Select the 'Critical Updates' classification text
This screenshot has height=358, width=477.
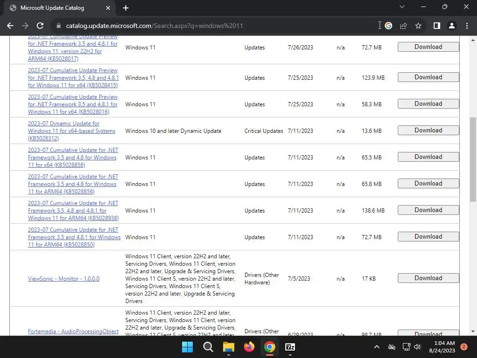[264, 131]
